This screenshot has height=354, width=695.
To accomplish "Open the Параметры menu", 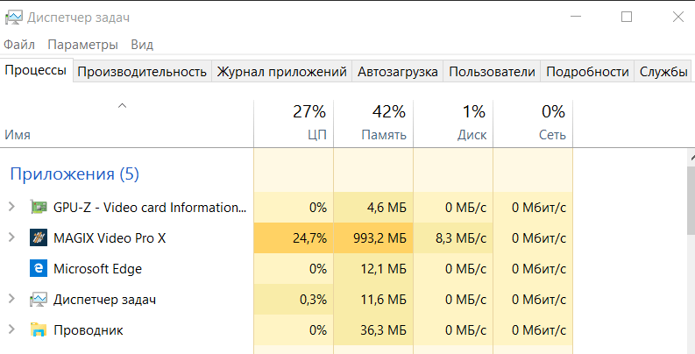I will pos(83,45).
